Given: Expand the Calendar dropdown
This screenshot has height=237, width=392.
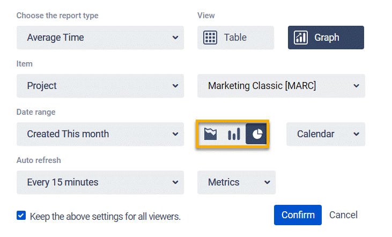Looking at the screenshot, I should coord(326,134).
